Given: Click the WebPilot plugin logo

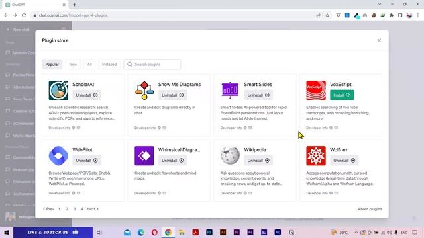Looking at the screenshot, I should coord(58,156).
